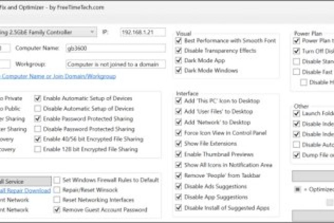Check Set Windows Firewall Rules to Default

tap(58, 180)
